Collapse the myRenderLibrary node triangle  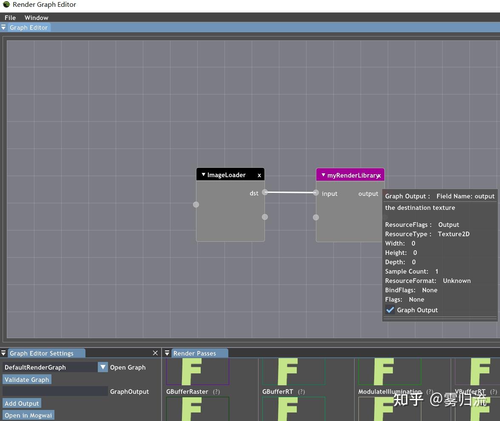[323, 175]
